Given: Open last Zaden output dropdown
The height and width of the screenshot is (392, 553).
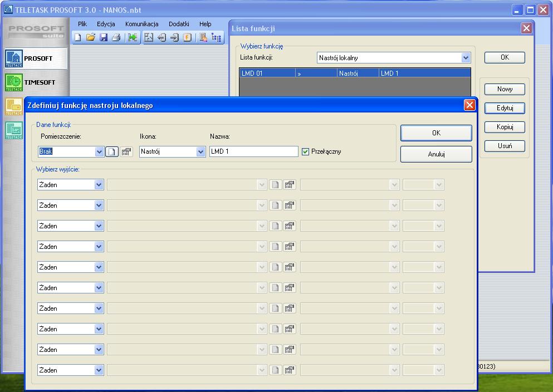Looking at the screenshot, I should (99, 370).
